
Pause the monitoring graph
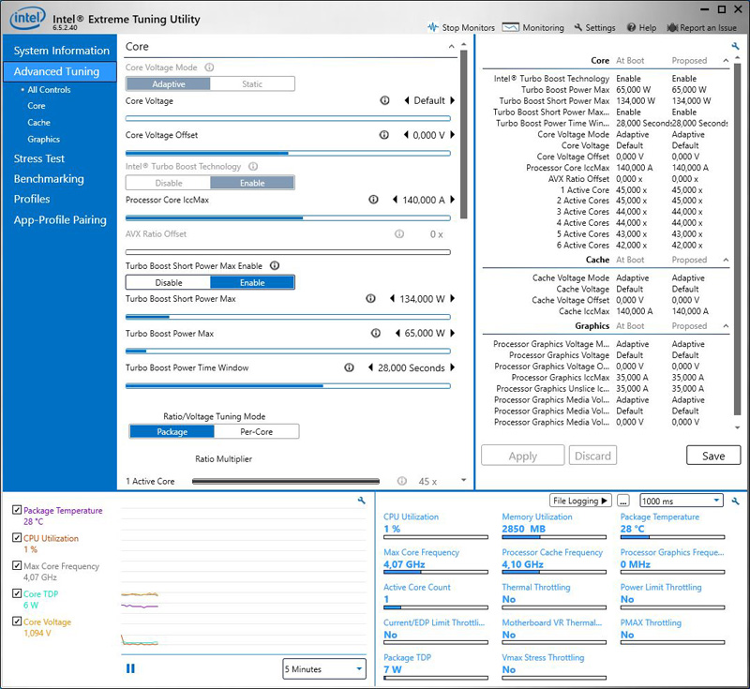(x=130, y=668)
